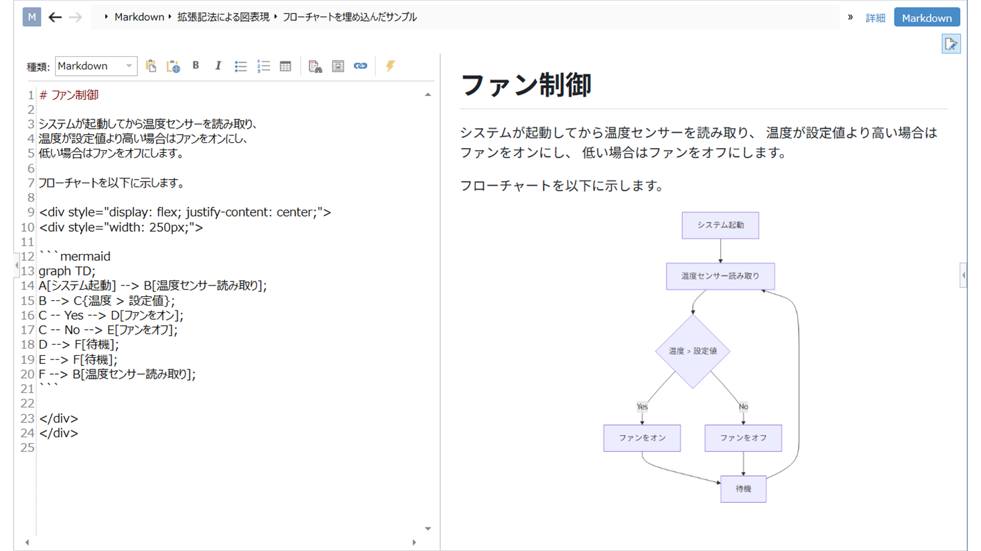Go back with the left arrow
The width and height of the screenshot is (981, 551).
(x=55, y=17)
